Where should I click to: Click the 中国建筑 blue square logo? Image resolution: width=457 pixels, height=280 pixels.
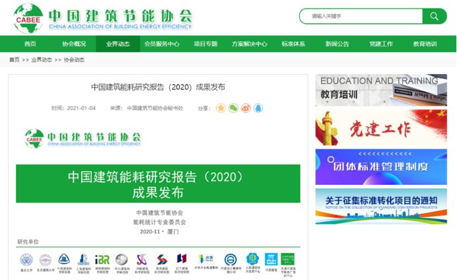point(271,259)
